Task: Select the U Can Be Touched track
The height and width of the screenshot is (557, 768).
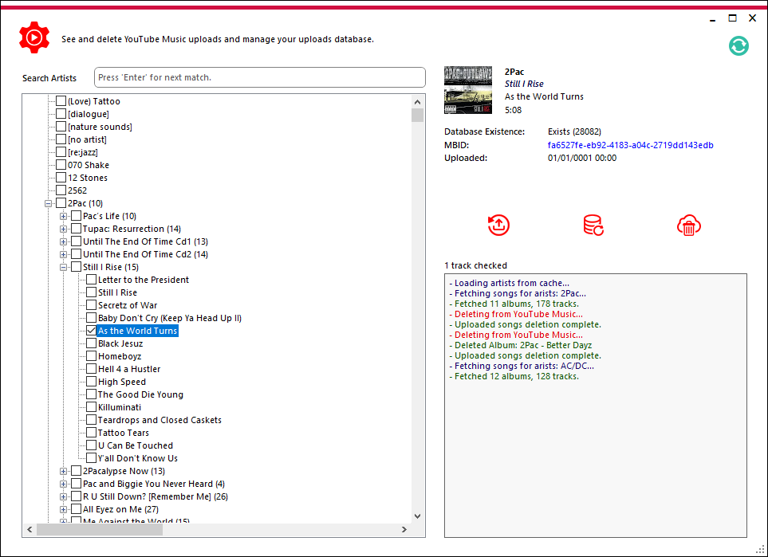Action: click(x=136, y=445)
